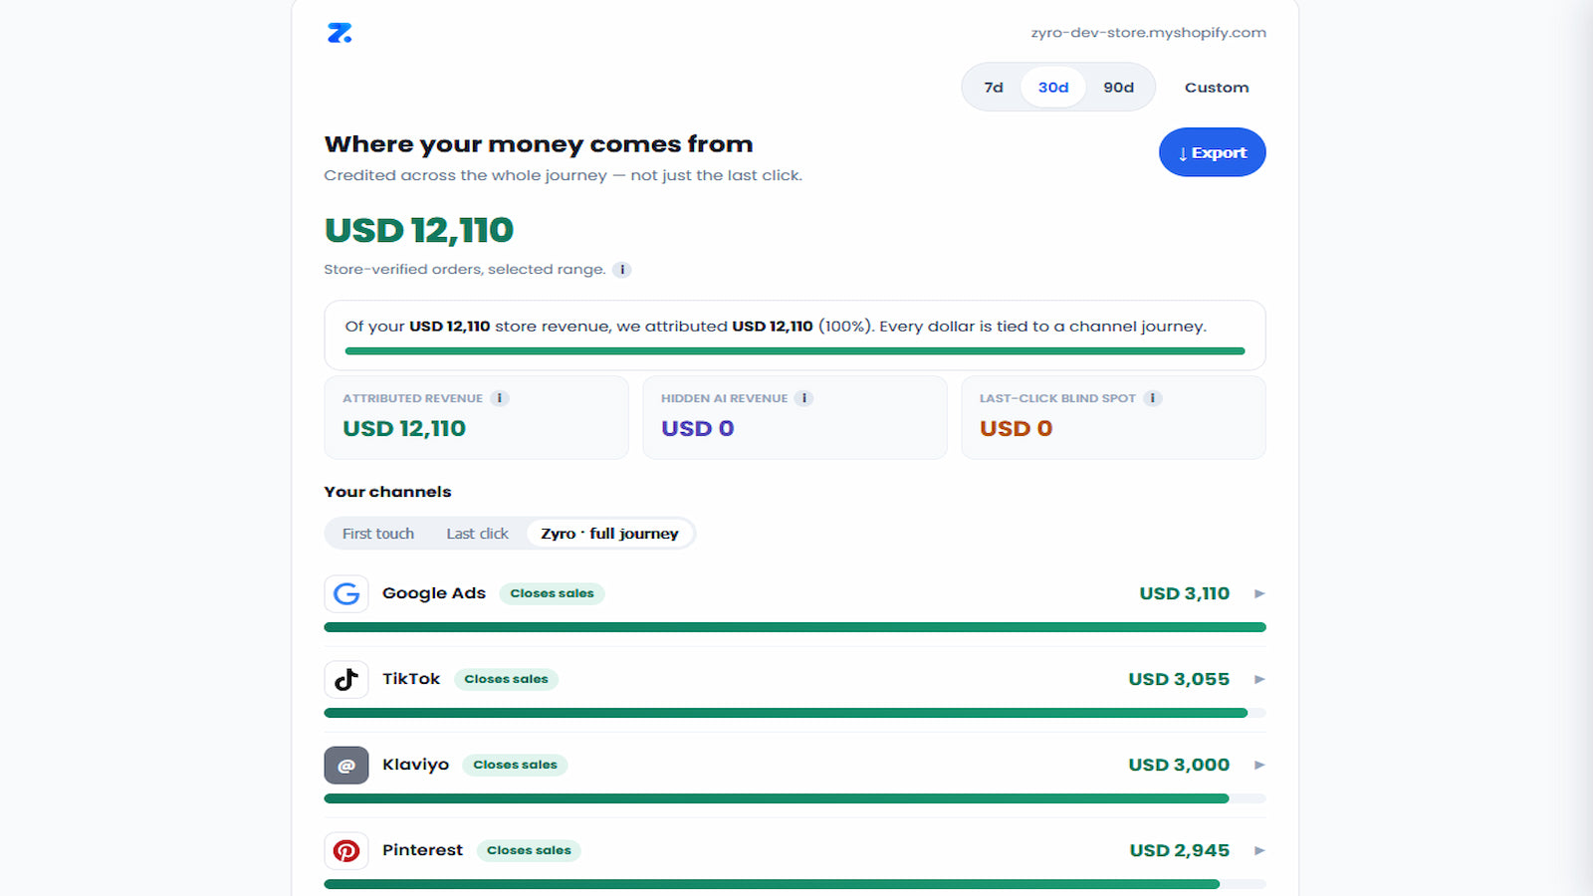The image size is (1593, 896).
Task: Expand the Google Ads row arrow
Action: 1259,593
